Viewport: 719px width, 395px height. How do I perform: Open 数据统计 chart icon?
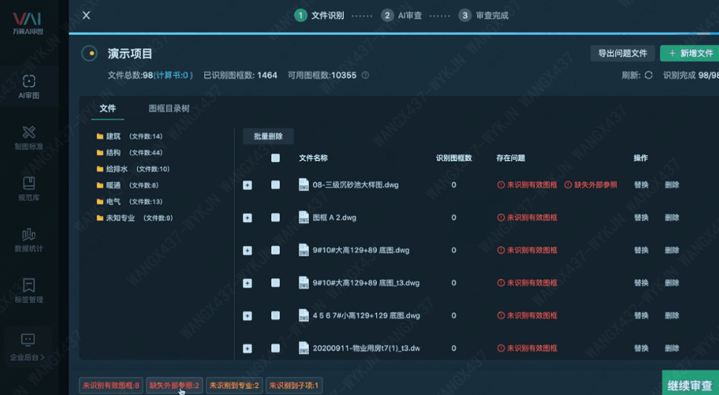28,235
